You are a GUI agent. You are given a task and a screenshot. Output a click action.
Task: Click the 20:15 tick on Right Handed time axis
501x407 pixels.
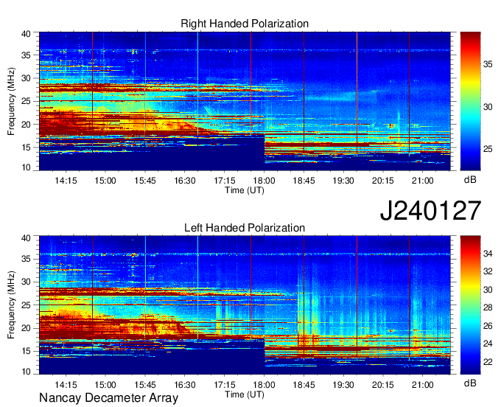[383, 181]
